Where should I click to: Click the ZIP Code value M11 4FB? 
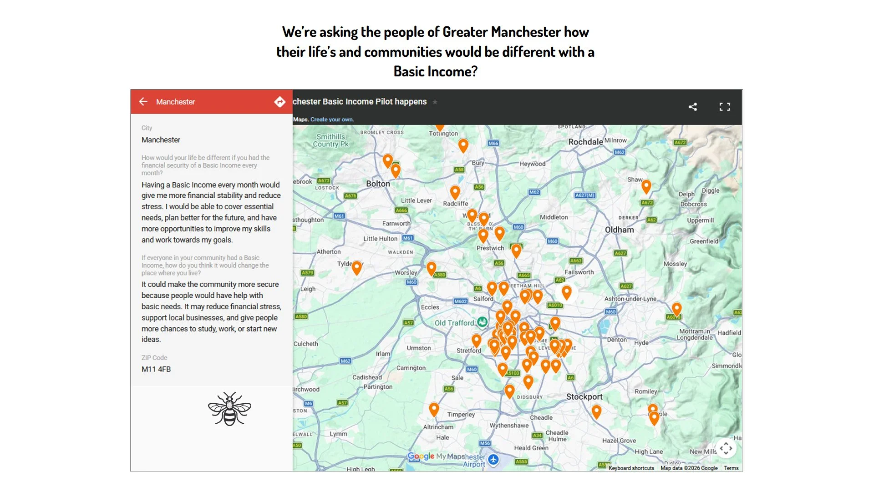(x=156, y=369)
